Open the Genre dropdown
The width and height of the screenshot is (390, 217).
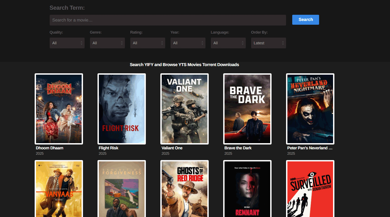[x=107, y=43]
